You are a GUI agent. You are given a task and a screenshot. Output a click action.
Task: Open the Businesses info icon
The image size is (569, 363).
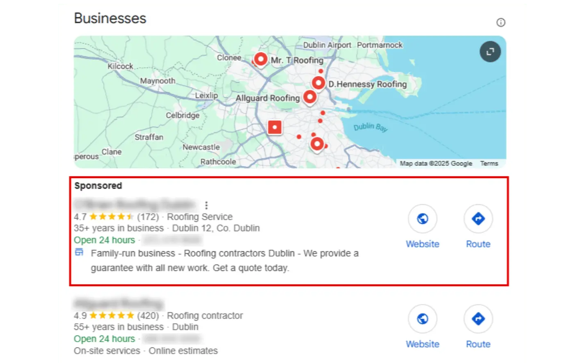pos(501,23)
